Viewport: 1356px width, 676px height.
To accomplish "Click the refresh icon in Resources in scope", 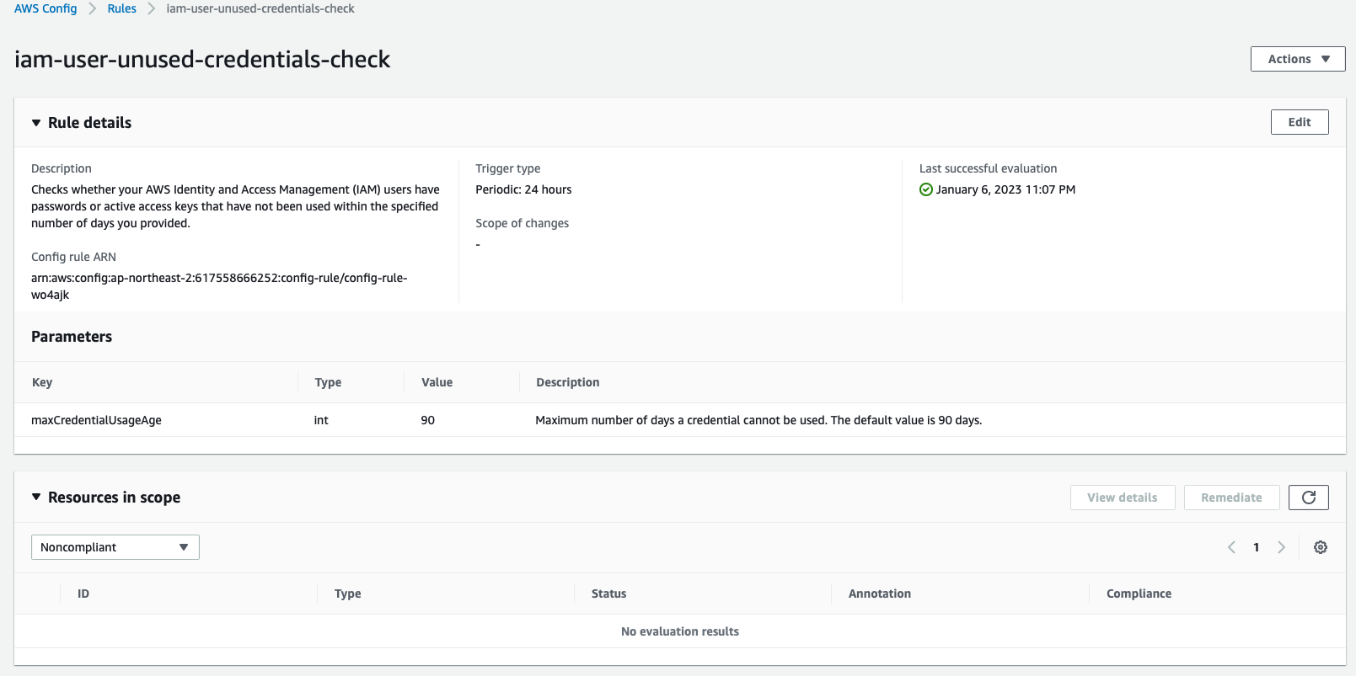I will point(1309,498).
